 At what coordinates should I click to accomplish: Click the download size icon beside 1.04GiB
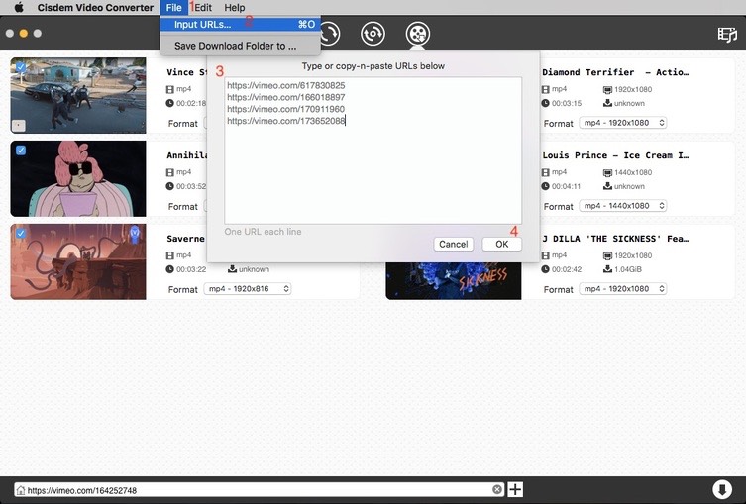pos(607,269)
